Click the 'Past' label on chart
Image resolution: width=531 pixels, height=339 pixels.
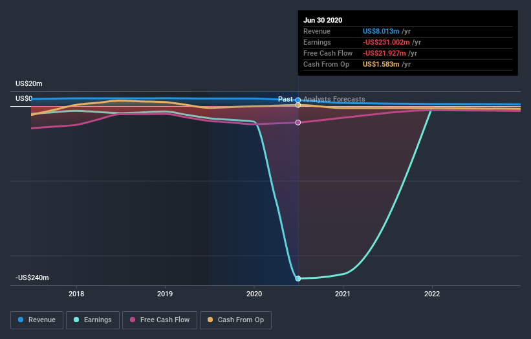tap(285, 99)
